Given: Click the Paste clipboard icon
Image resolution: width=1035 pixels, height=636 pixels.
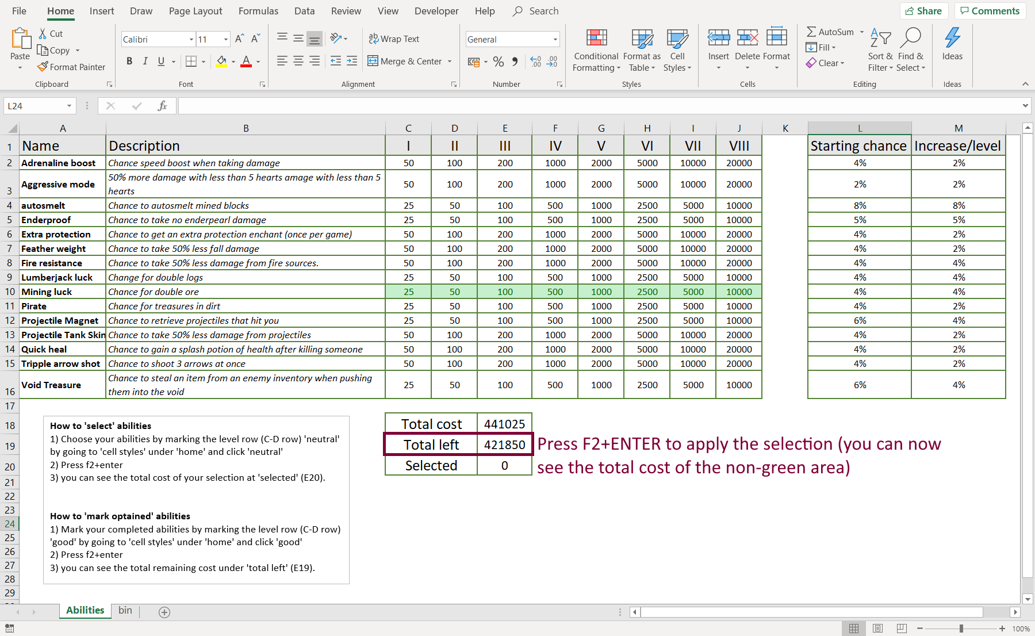Looking at the screenshot, I should tap(21, 39).
